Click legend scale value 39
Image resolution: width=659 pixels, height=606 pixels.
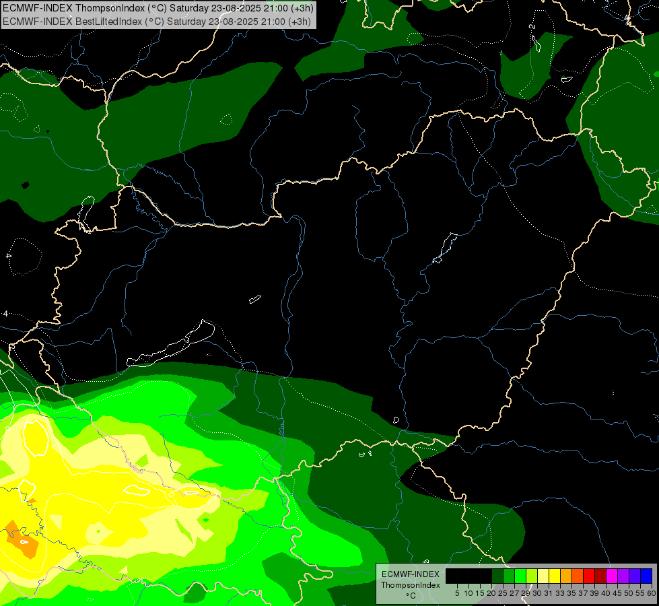coord(594,593)
